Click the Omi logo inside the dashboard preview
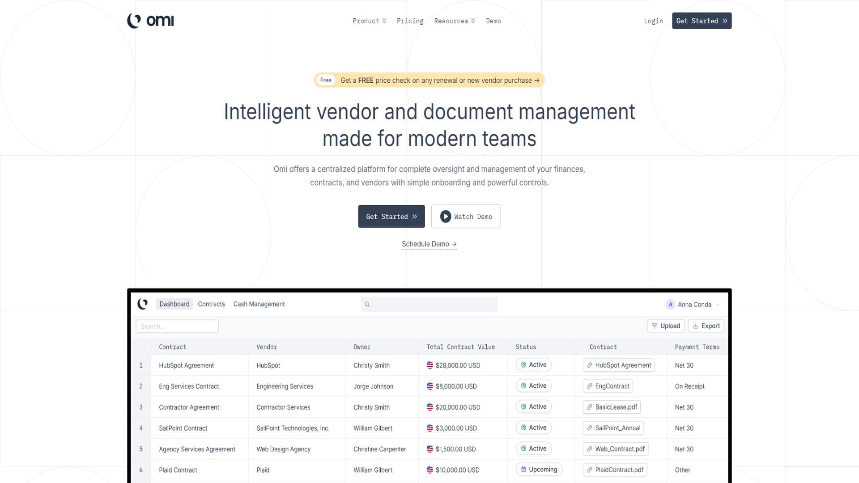The image size is (859, 483). (143, 304)
